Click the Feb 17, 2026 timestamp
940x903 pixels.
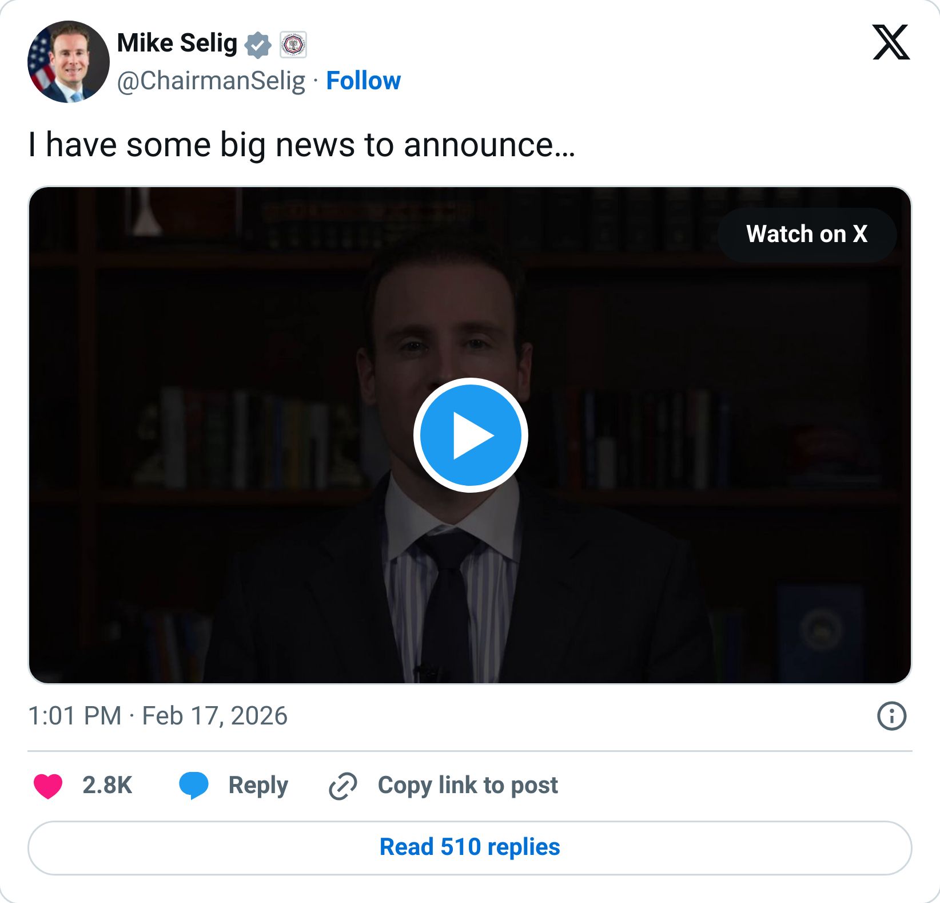click(158, 715)
